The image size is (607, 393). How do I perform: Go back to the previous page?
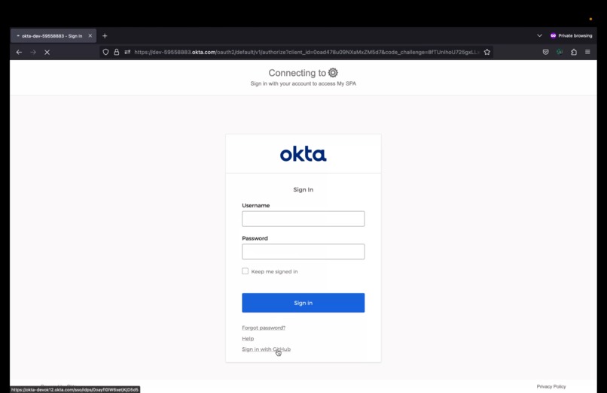(19, 52)
